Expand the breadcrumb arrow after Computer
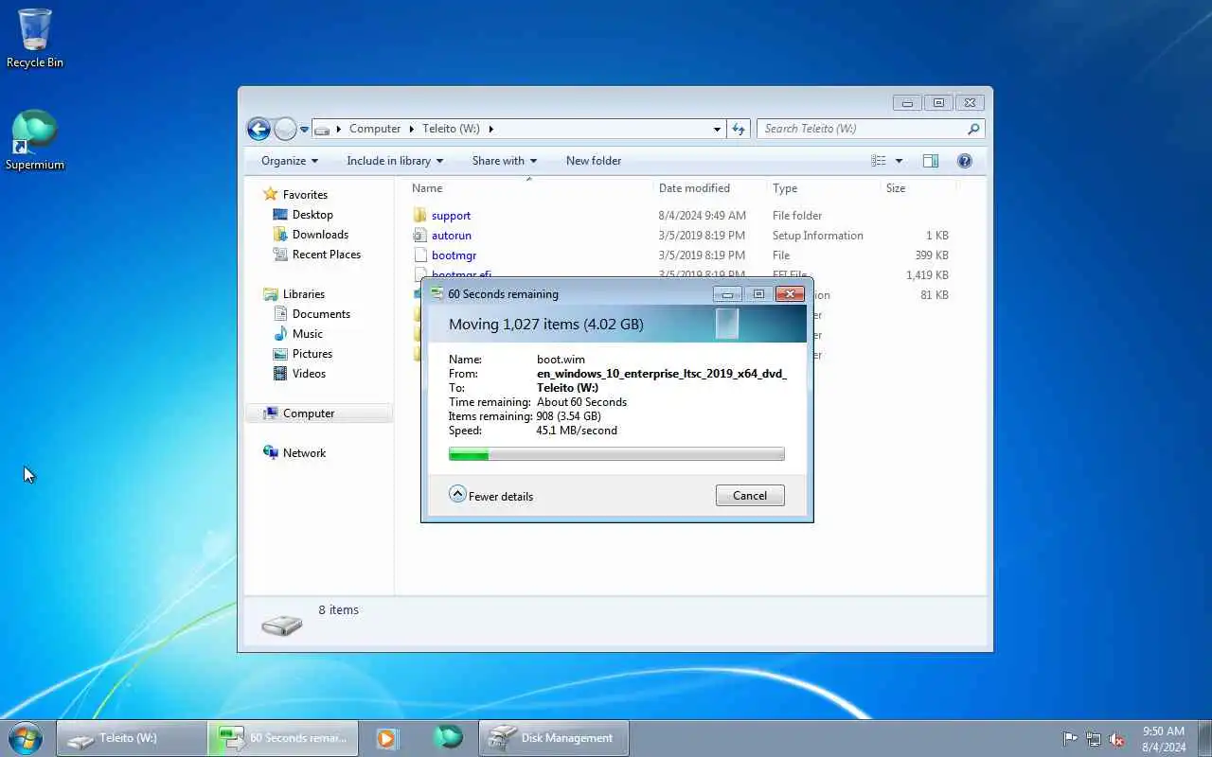 [x=412, y=129]
